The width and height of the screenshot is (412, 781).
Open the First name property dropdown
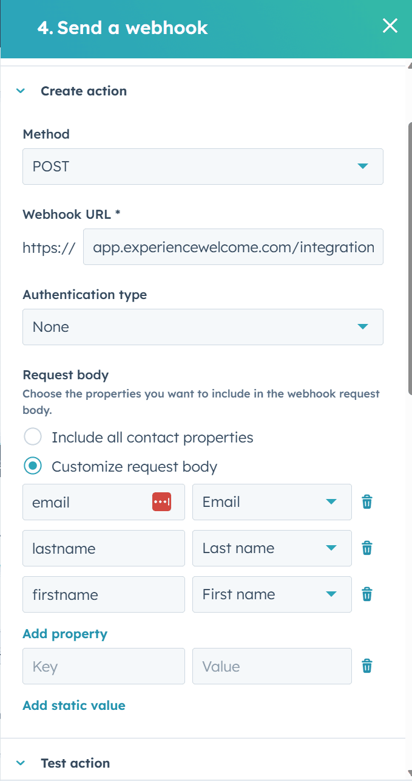271,594
